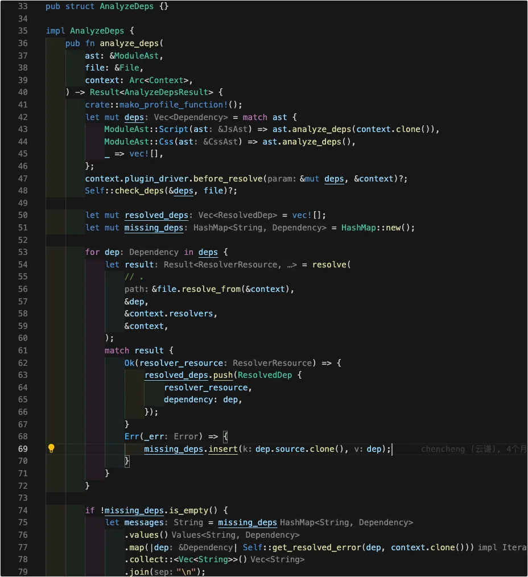Click the analyze_deps function name

coord(129,43)
